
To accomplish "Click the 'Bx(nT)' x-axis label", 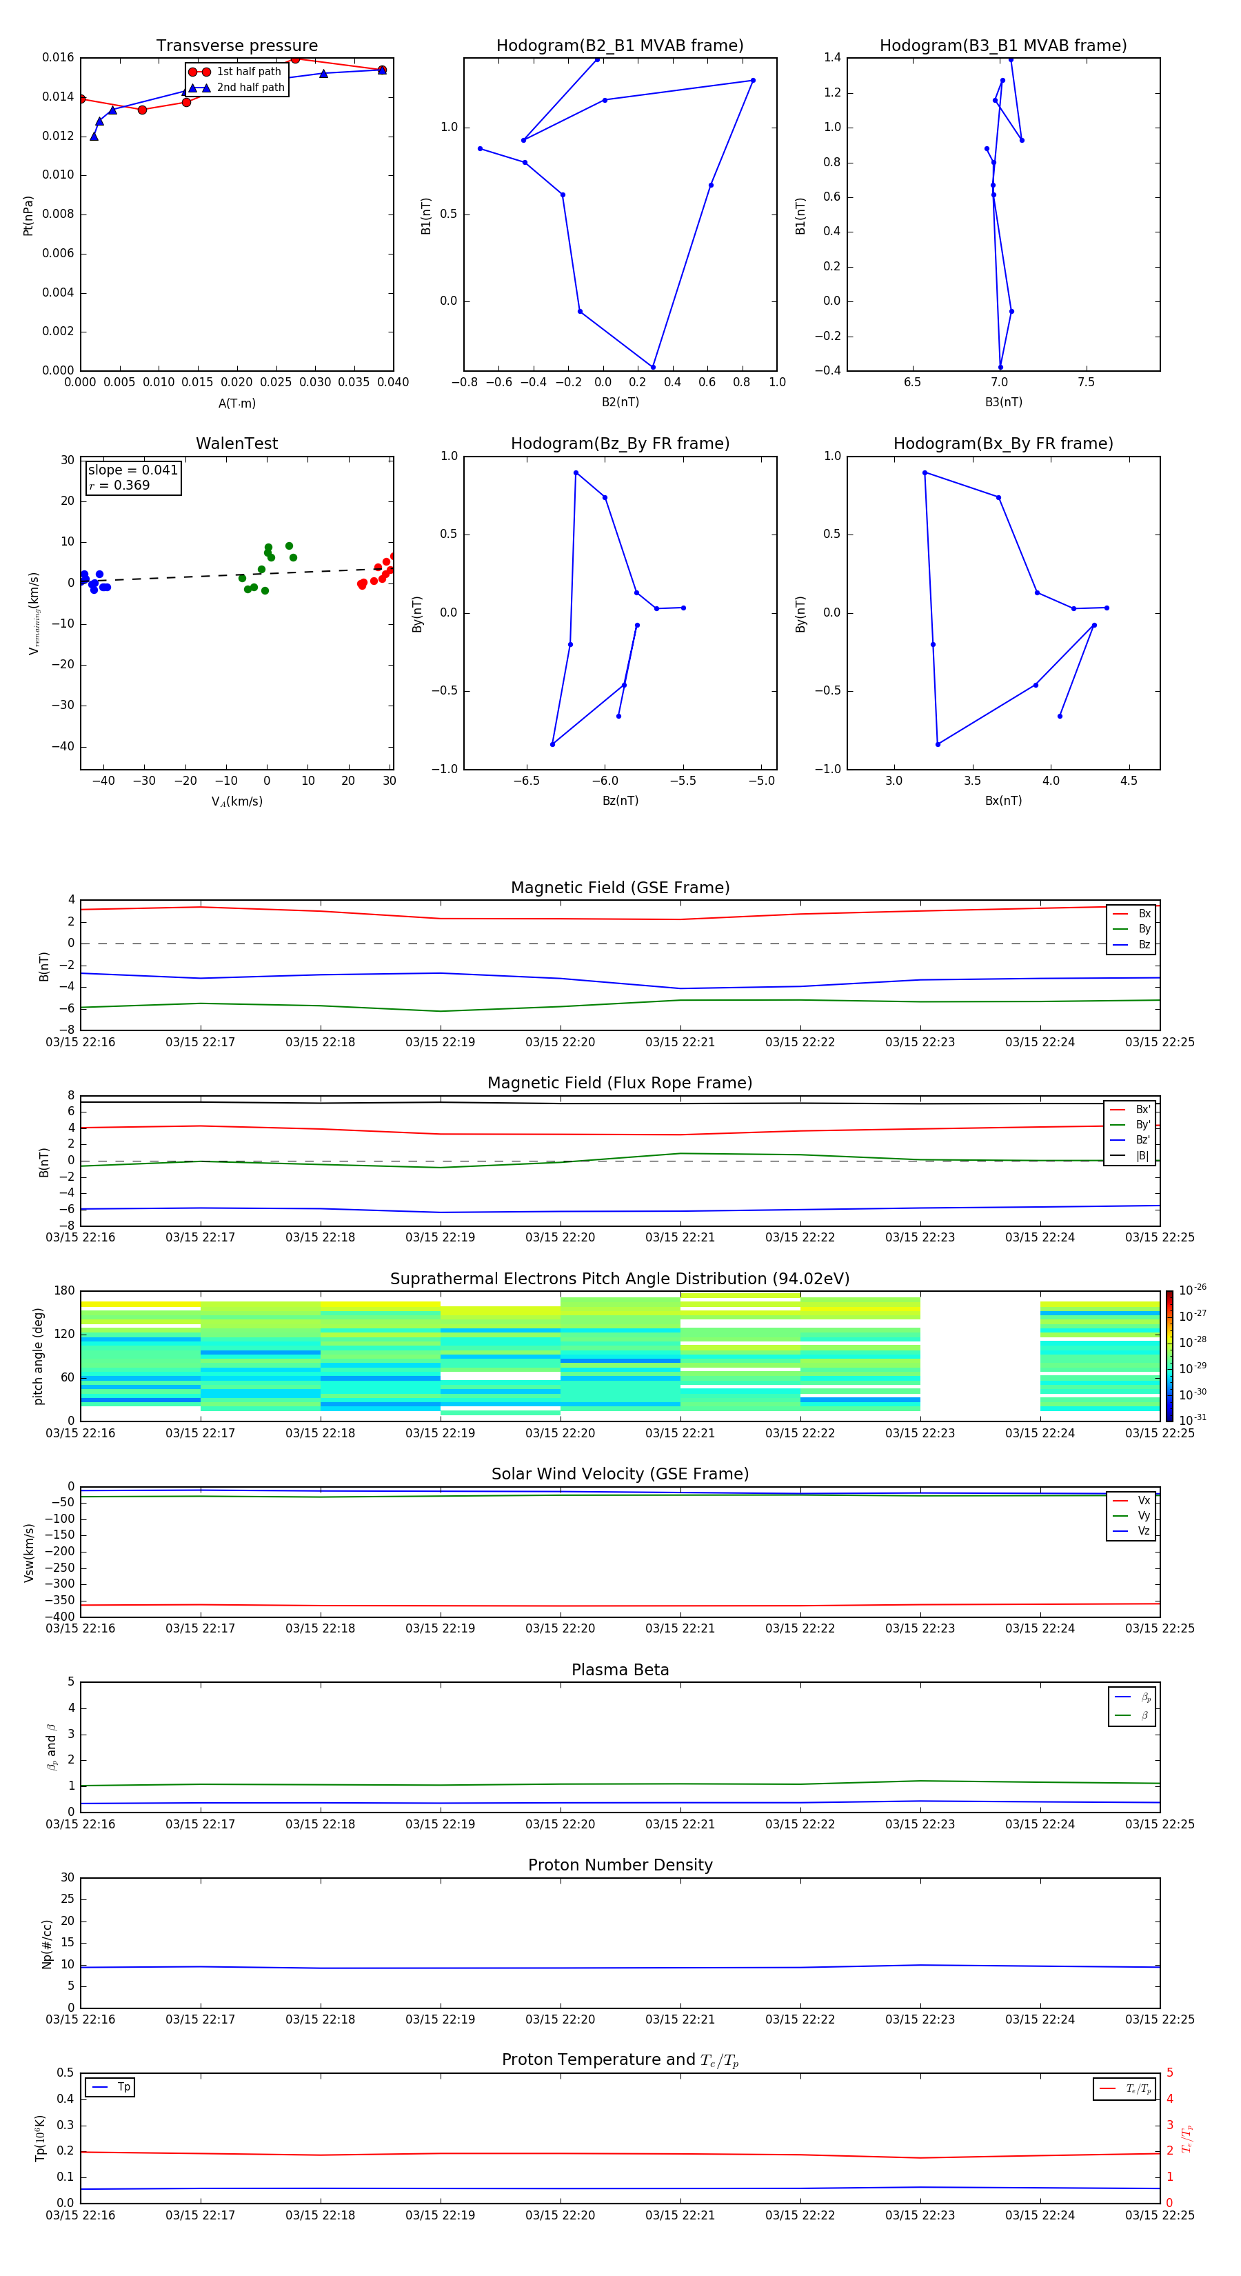I will tap(1003, 801).
